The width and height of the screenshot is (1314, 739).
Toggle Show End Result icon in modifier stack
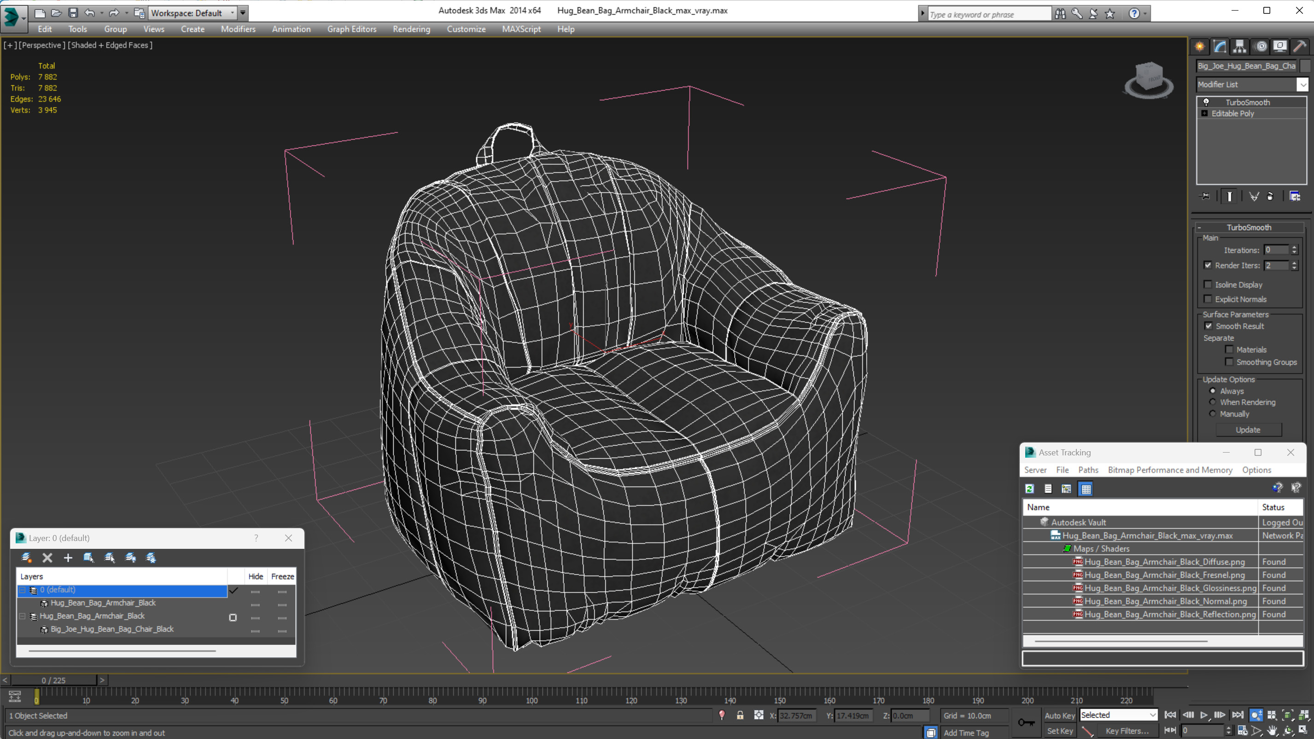point(1229,196)
